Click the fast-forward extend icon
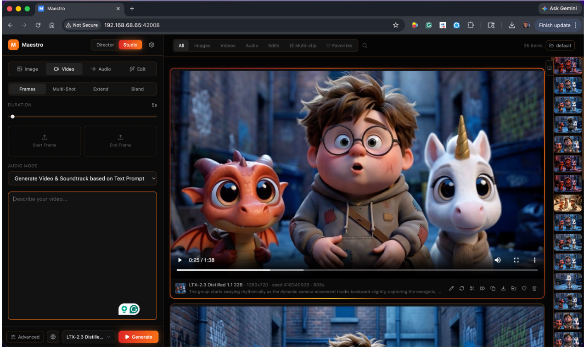Image resolution: width=584 pixels, height=347 pixels. coord(483,288)
